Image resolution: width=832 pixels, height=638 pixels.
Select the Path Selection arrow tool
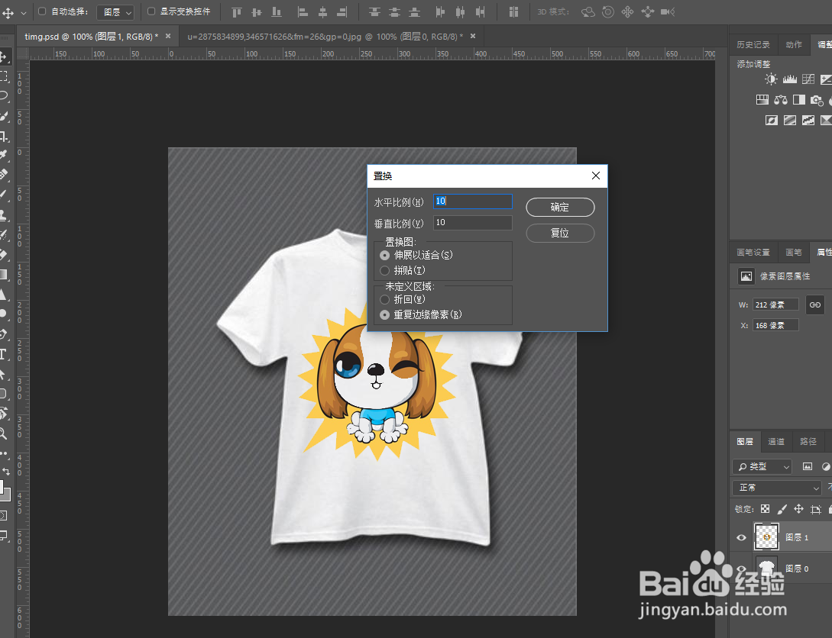(x=3, y=374)
